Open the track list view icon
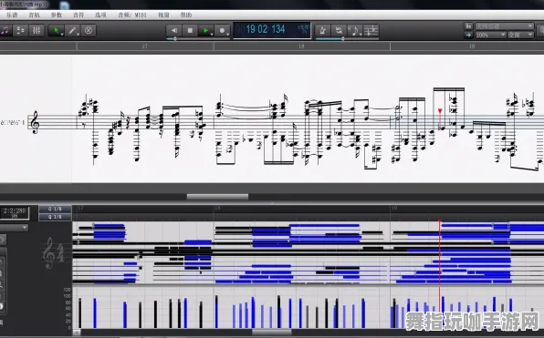 click(x=20, y=30)
